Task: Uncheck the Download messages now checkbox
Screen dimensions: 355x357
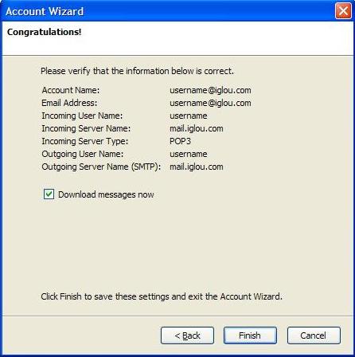Action: (x=49, y=194)
